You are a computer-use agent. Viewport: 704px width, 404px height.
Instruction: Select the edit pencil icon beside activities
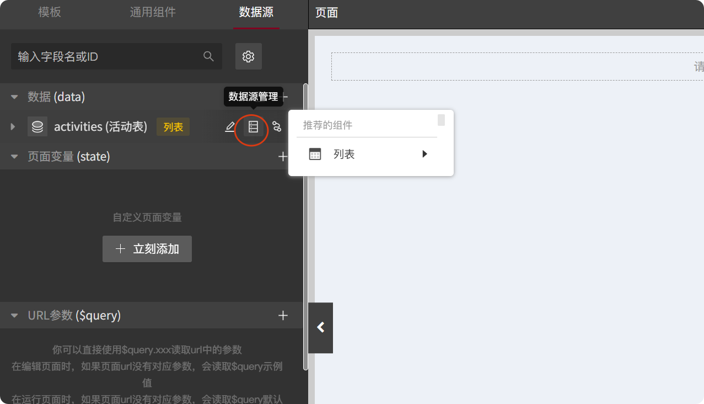click(x=230, y=126)
